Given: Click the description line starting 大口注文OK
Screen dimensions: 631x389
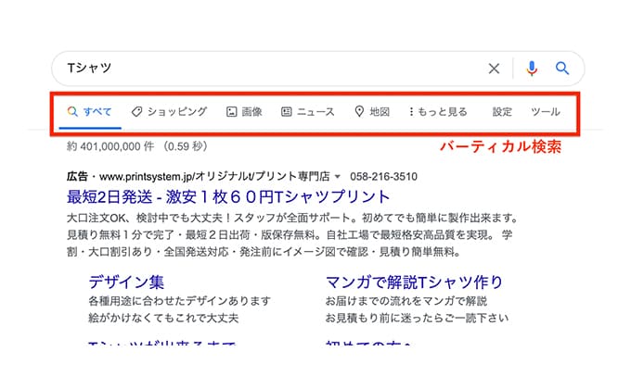Looking at the screenshot, I should [x=292, y=219].
